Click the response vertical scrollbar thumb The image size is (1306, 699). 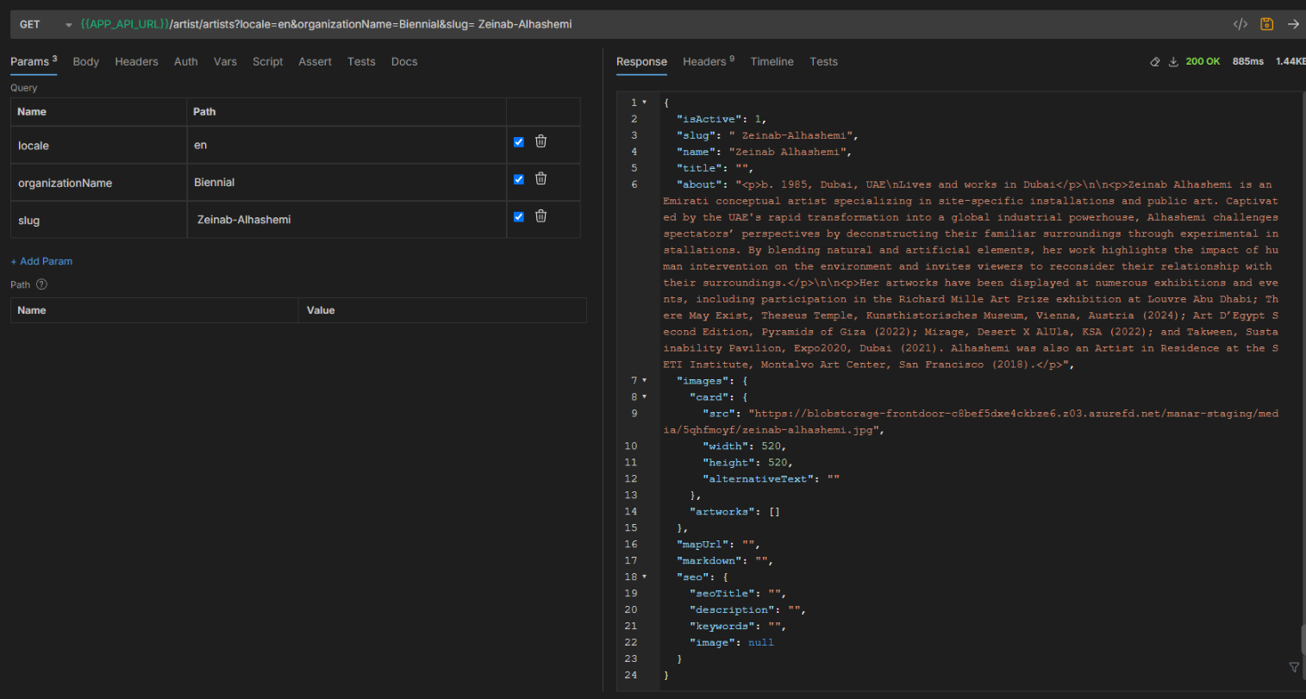pos(1303,640)
